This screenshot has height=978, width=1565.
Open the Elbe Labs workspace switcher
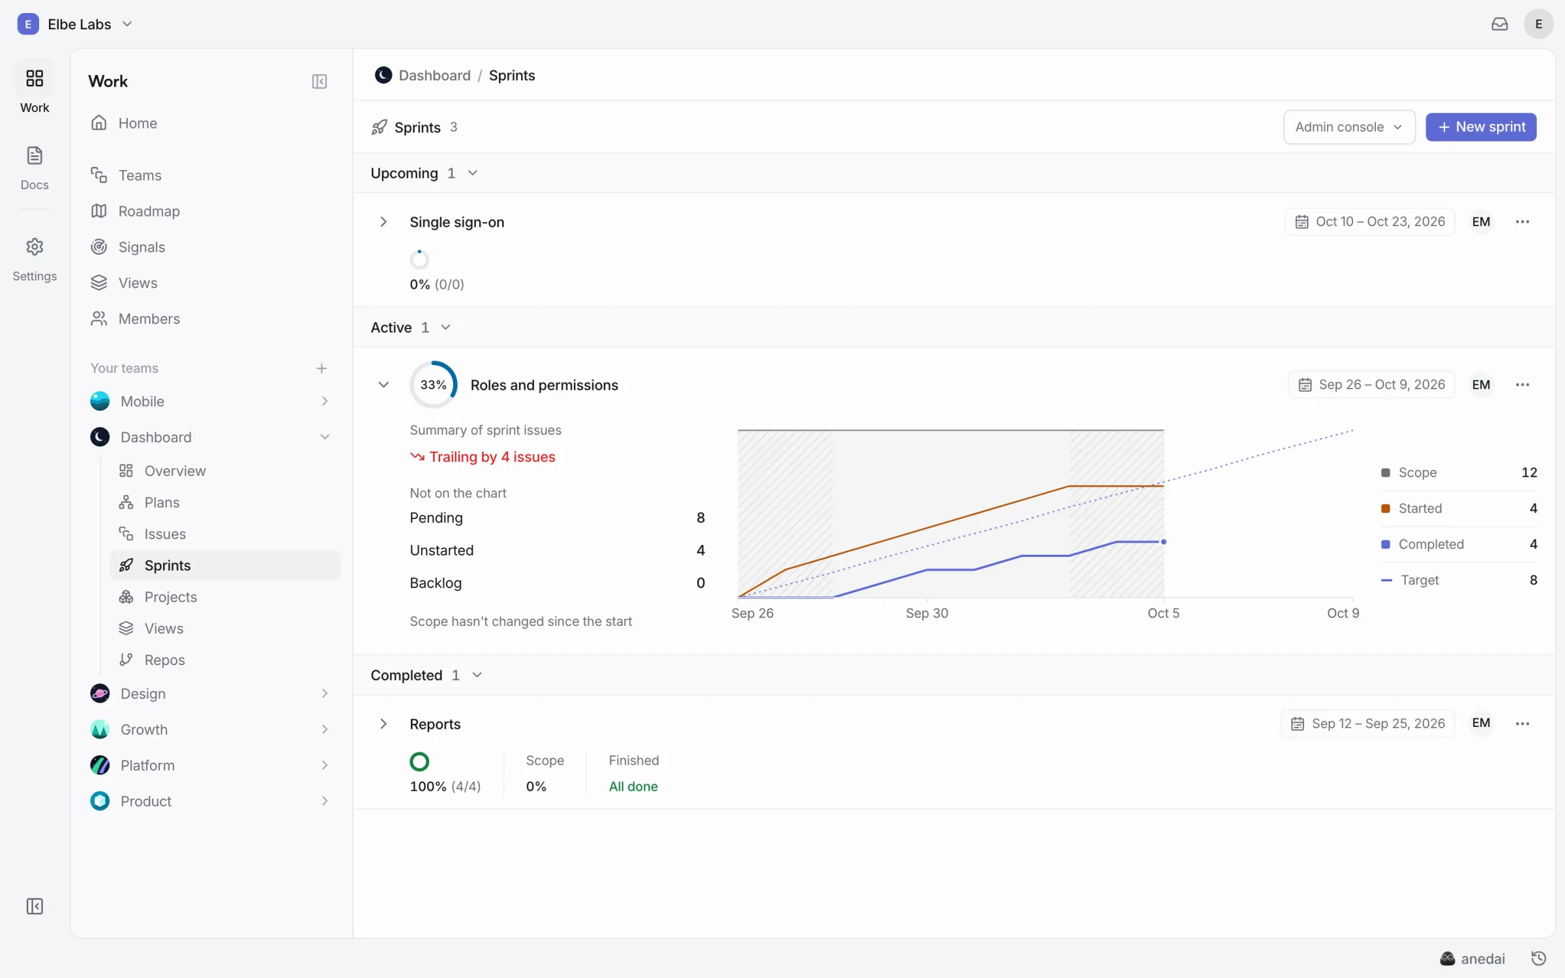tap(75, 24)
